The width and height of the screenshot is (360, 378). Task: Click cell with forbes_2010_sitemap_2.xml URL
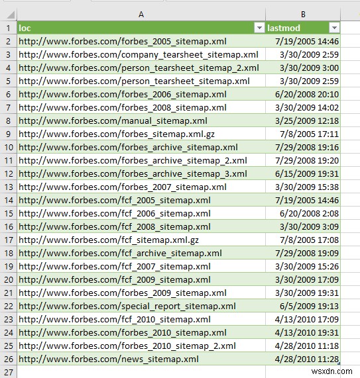[x=141, y=346]
